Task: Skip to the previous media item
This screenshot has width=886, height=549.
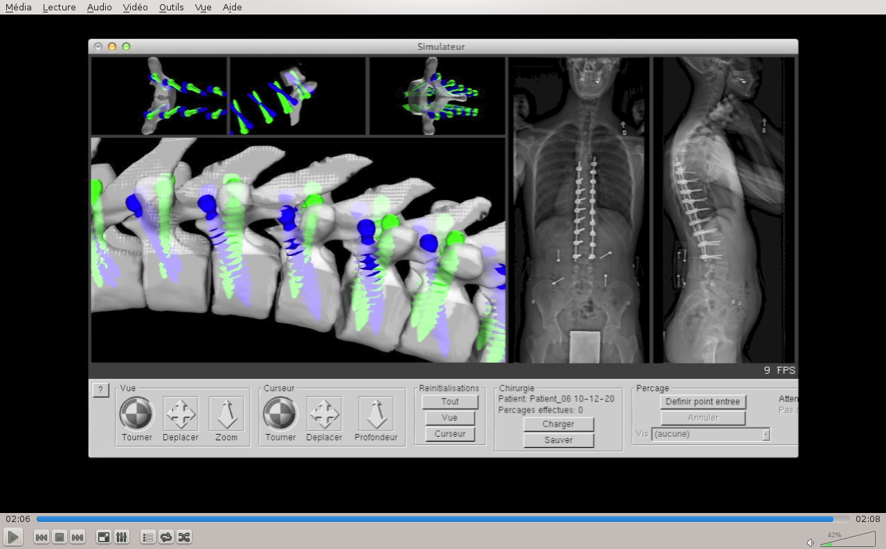Action: point(42,537)
